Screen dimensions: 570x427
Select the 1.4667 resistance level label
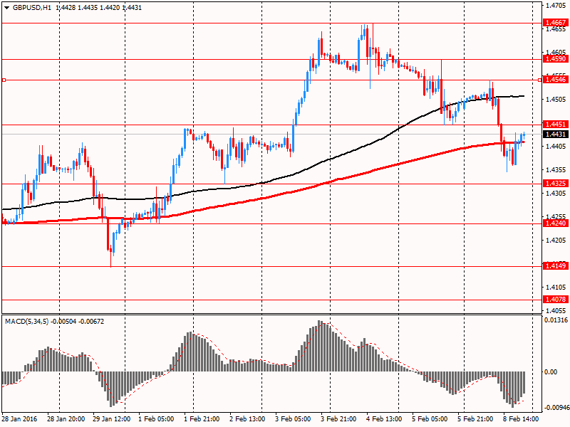pos(556,23)
